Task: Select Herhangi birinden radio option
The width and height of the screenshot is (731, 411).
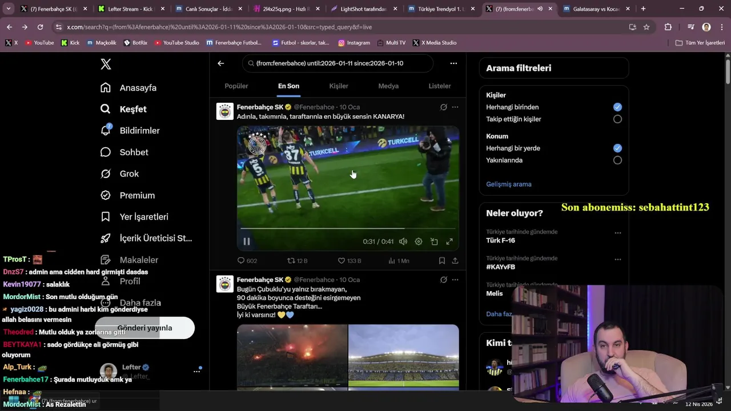Action: tap(617, 107)
